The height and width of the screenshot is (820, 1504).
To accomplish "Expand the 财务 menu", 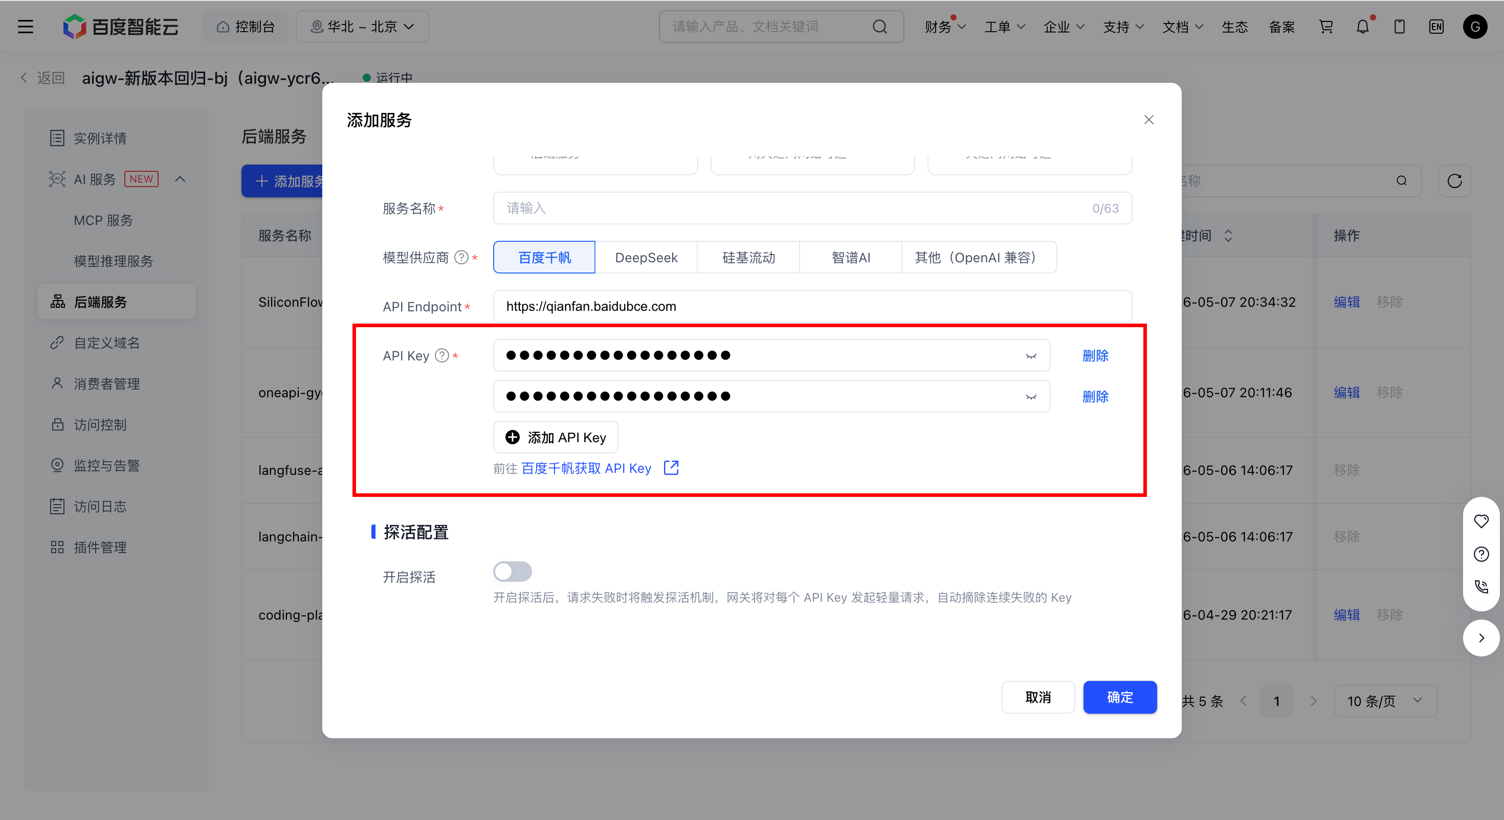I will coord(945,27).
